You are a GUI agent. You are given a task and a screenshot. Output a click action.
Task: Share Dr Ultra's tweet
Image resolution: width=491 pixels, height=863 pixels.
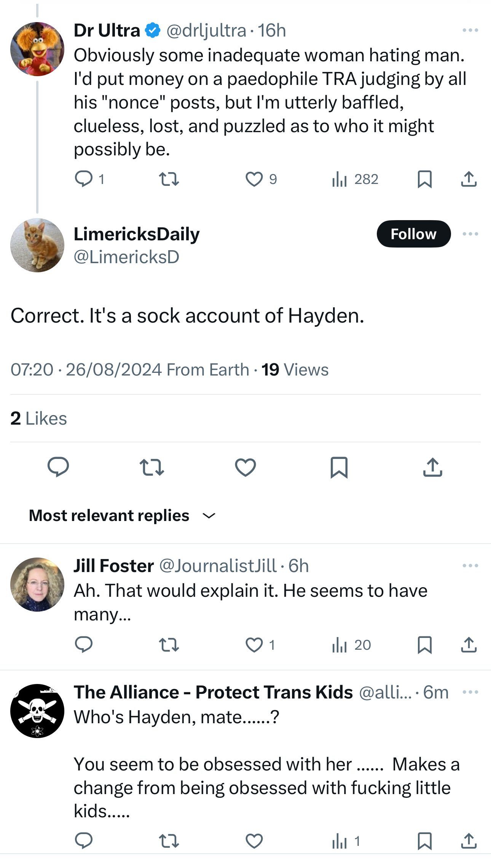[469, 179]
